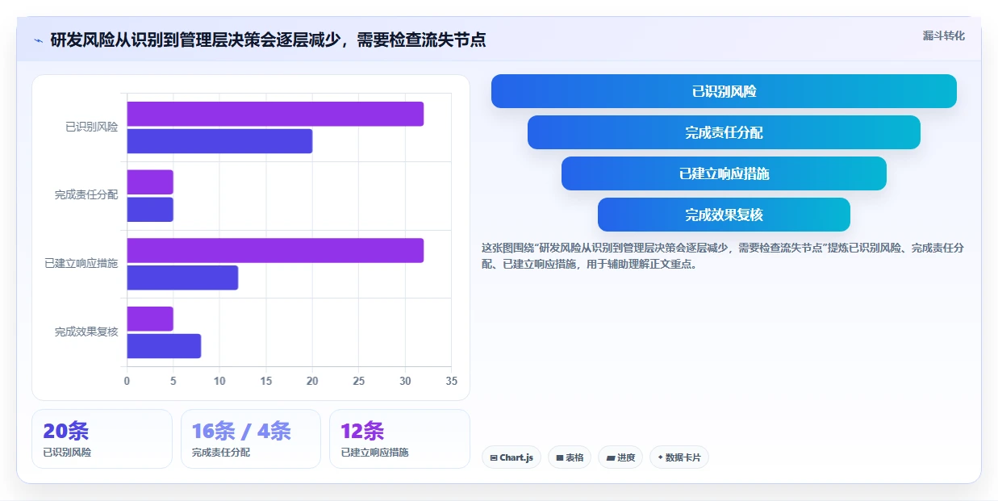Click the purple bar for 完成责任分配
998x501 pixels.
150,182
